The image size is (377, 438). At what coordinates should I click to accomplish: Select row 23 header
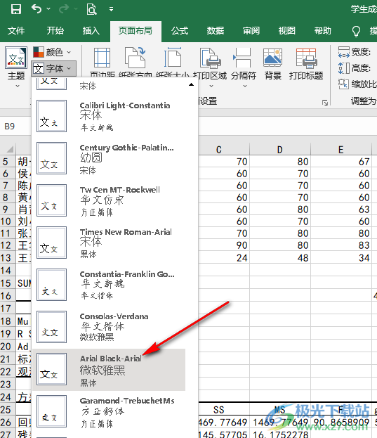coord(8,385)
